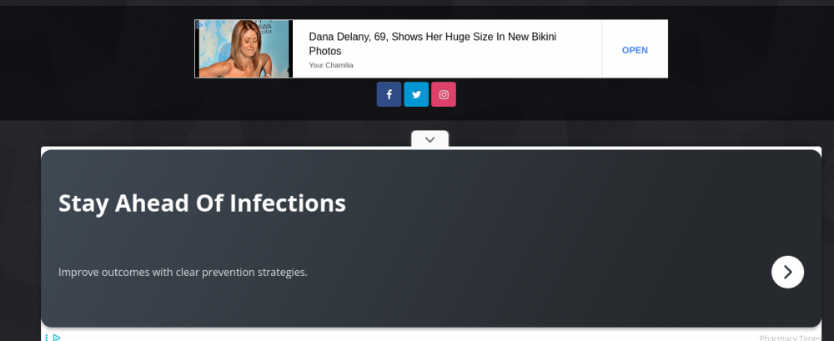Viewport: 834px width, 341px height.
Task: Click white area between ad headline and OPEN
Action: [x=584, y=63]
